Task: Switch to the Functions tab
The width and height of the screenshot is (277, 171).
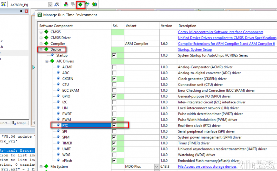Action: click(x=5, y=123)
